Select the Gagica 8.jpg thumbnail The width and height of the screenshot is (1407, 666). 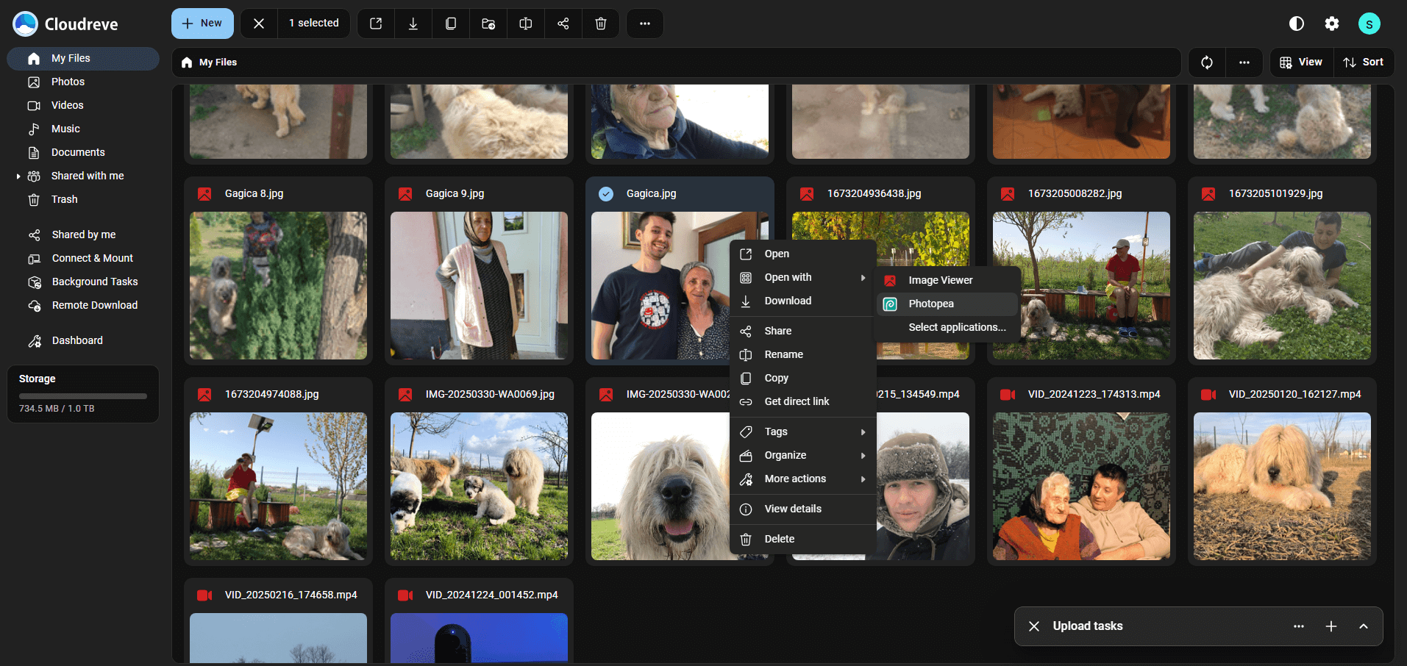tap(278, 286)
